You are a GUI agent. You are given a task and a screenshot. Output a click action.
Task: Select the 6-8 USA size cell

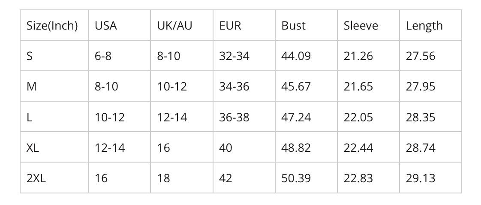pos(103,56)
